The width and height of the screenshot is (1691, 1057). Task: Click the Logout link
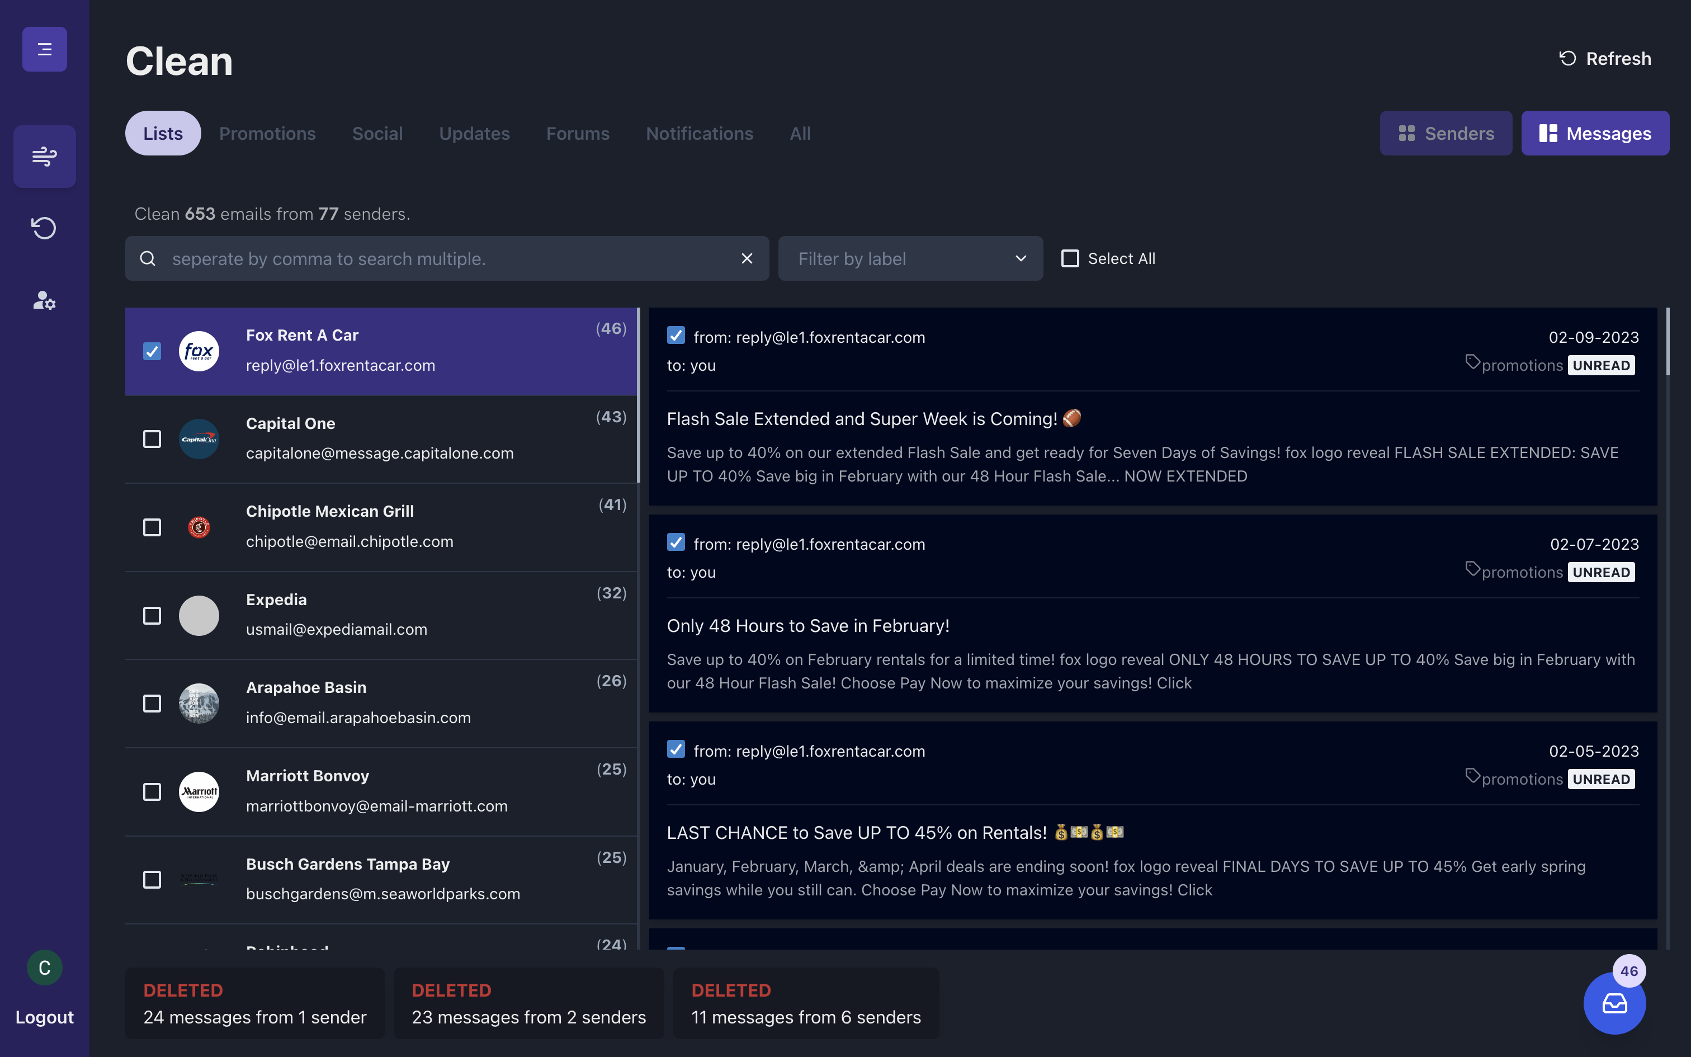coord(45,1017)
